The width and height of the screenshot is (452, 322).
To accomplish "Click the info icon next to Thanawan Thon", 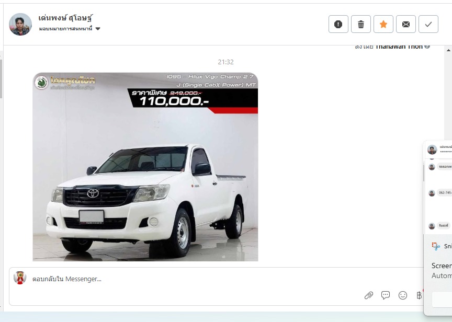I will pos(427,47).
